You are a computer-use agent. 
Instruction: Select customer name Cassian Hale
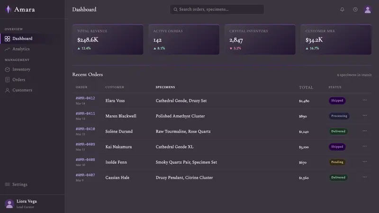[x=117, y=178]
